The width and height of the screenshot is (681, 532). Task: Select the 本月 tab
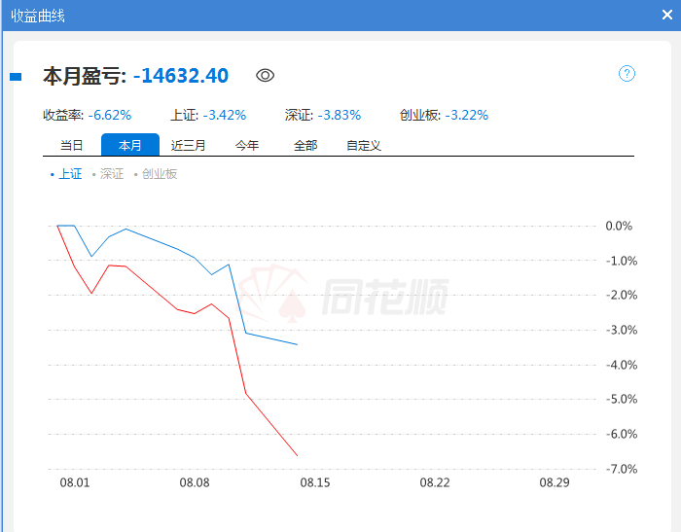coord(130,146)
